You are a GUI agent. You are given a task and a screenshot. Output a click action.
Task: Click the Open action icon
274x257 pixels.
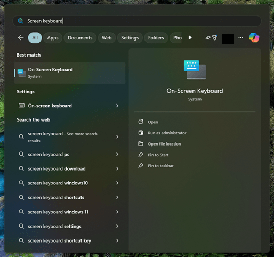(141, 122)
